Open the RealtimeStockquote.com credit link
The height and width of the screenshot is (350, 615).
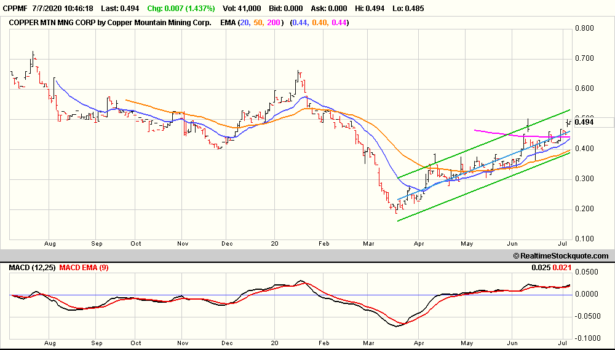561,256
